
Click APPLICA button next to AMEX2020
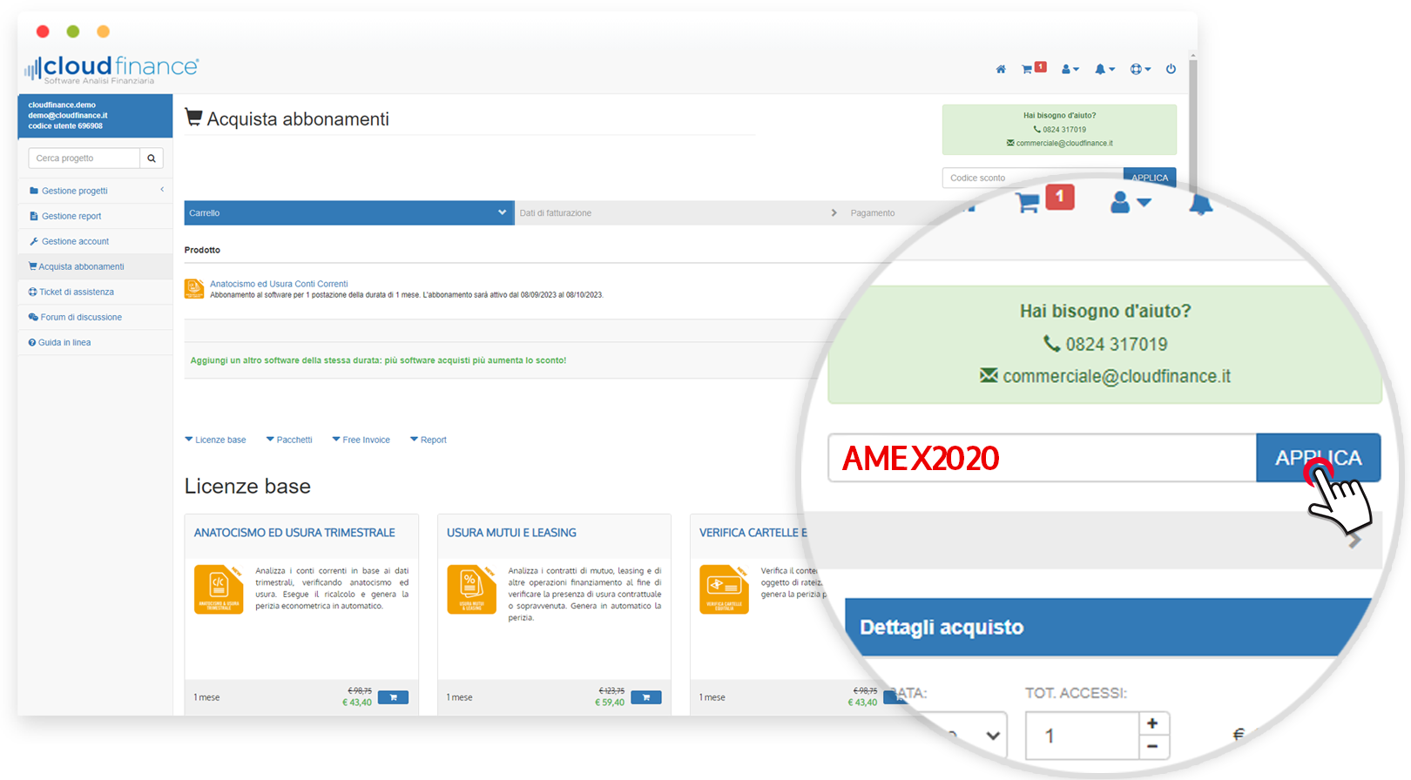click(1318, 458)
